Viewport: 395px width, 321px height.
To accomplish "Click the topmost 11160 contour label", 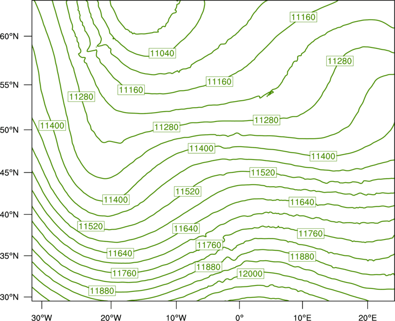I will coord(303,17).
